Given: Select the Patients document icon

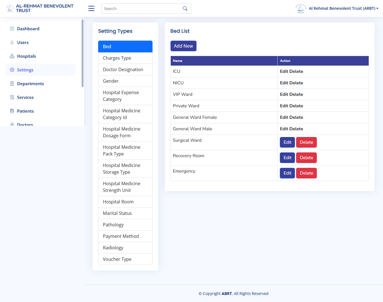Looking at the screenshot, I should pyautogui.click(x=12, y=111).
